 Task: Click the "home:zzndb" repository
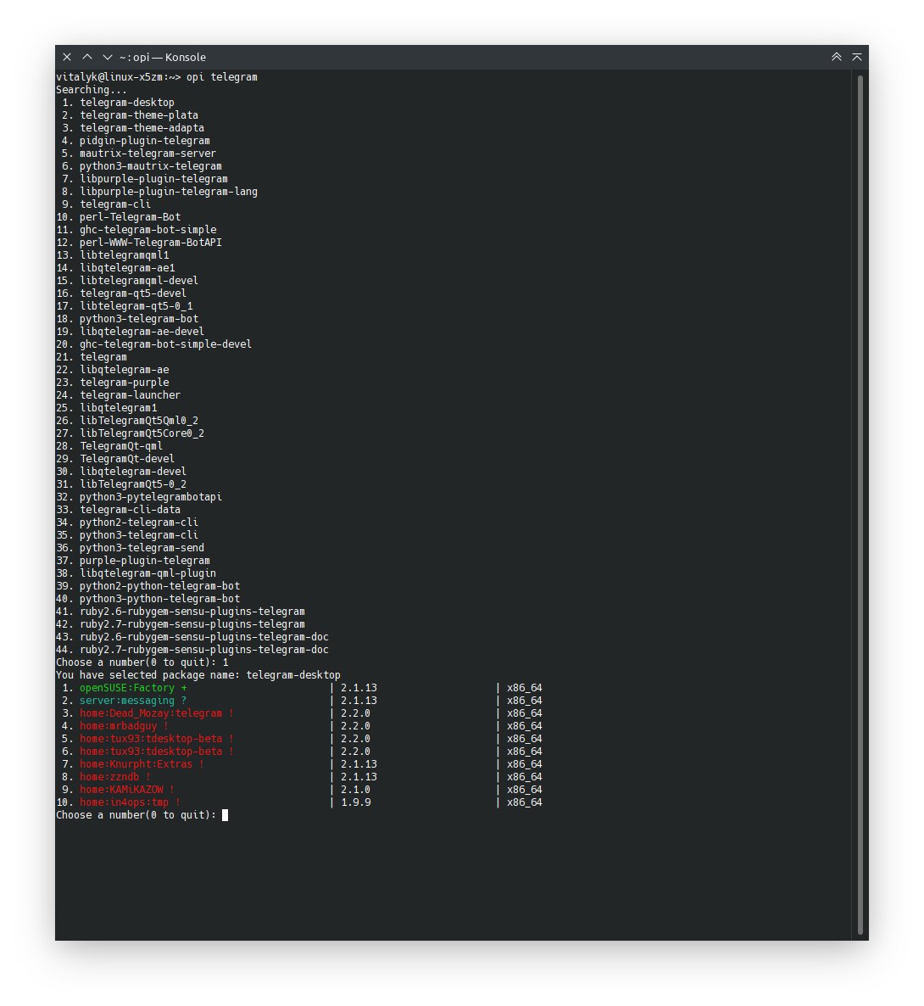(114, 777)
